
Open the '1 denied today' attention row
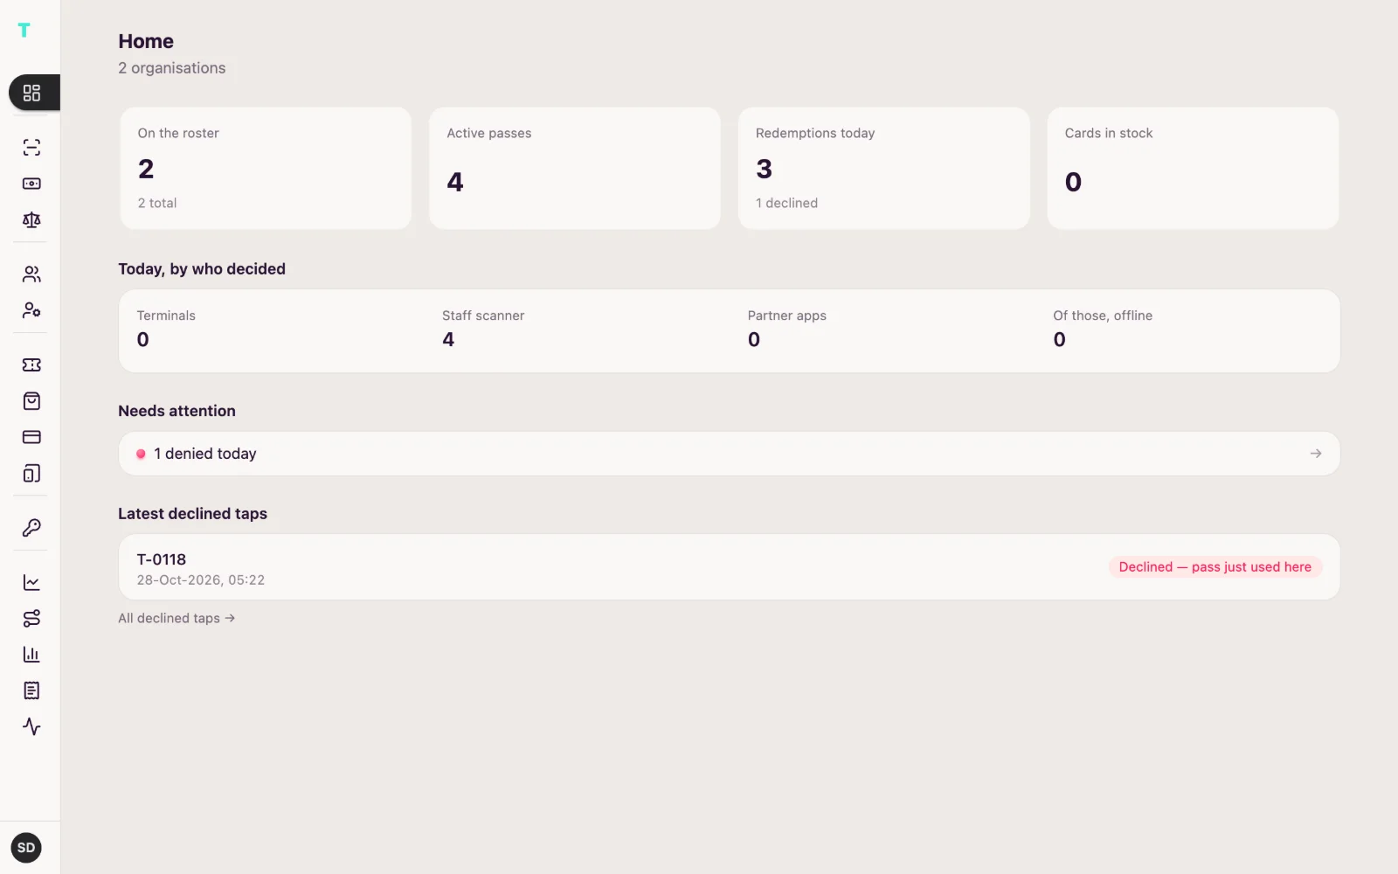pyautogui.click(x=729, y=454)
